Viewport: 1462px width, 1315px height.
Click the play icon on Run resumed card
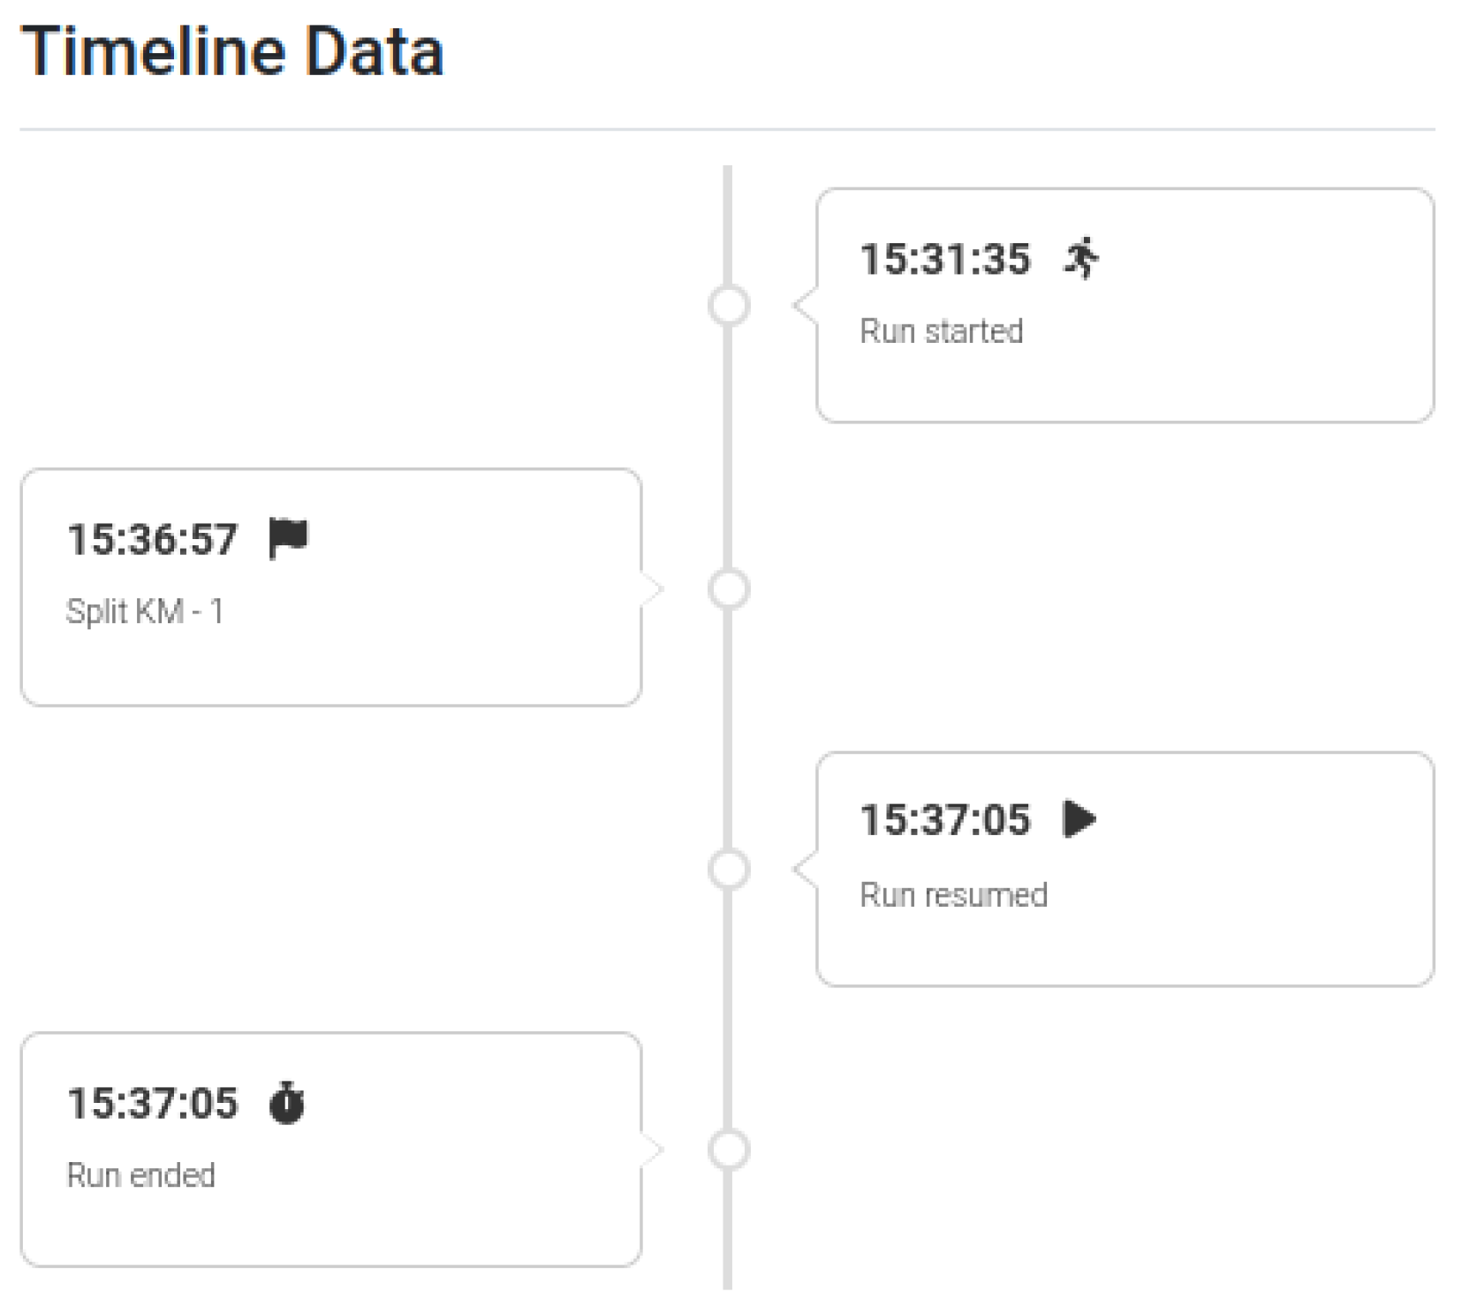coord(1079,818)
